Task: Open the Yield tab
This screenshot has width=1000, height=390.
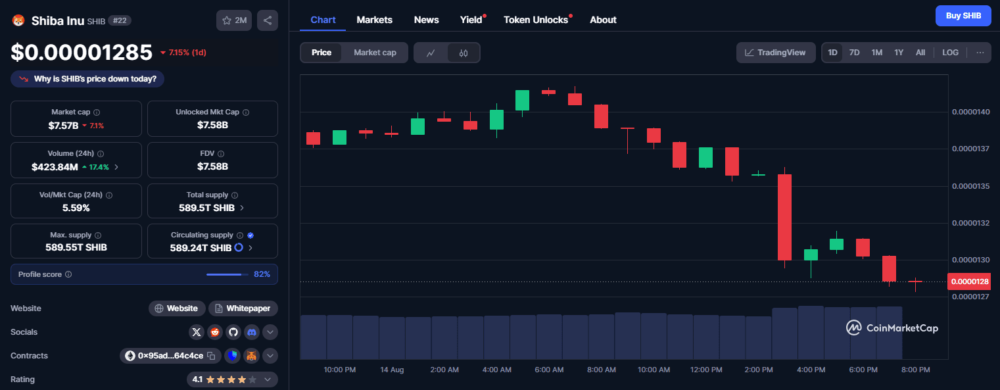Action: 471,20
